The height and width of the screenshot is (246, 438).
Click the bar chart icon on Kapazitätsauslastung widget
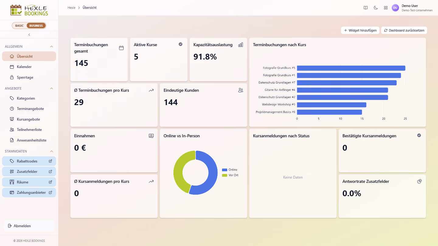(241, 45)
